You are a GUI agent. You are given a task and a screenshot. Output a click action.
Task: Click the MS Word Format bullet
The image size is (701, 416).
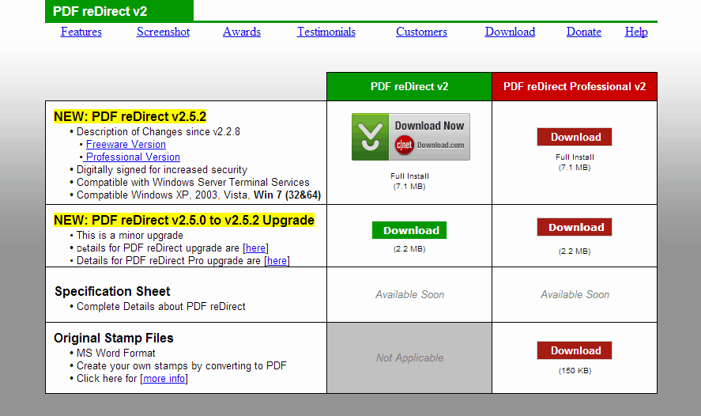116,354
